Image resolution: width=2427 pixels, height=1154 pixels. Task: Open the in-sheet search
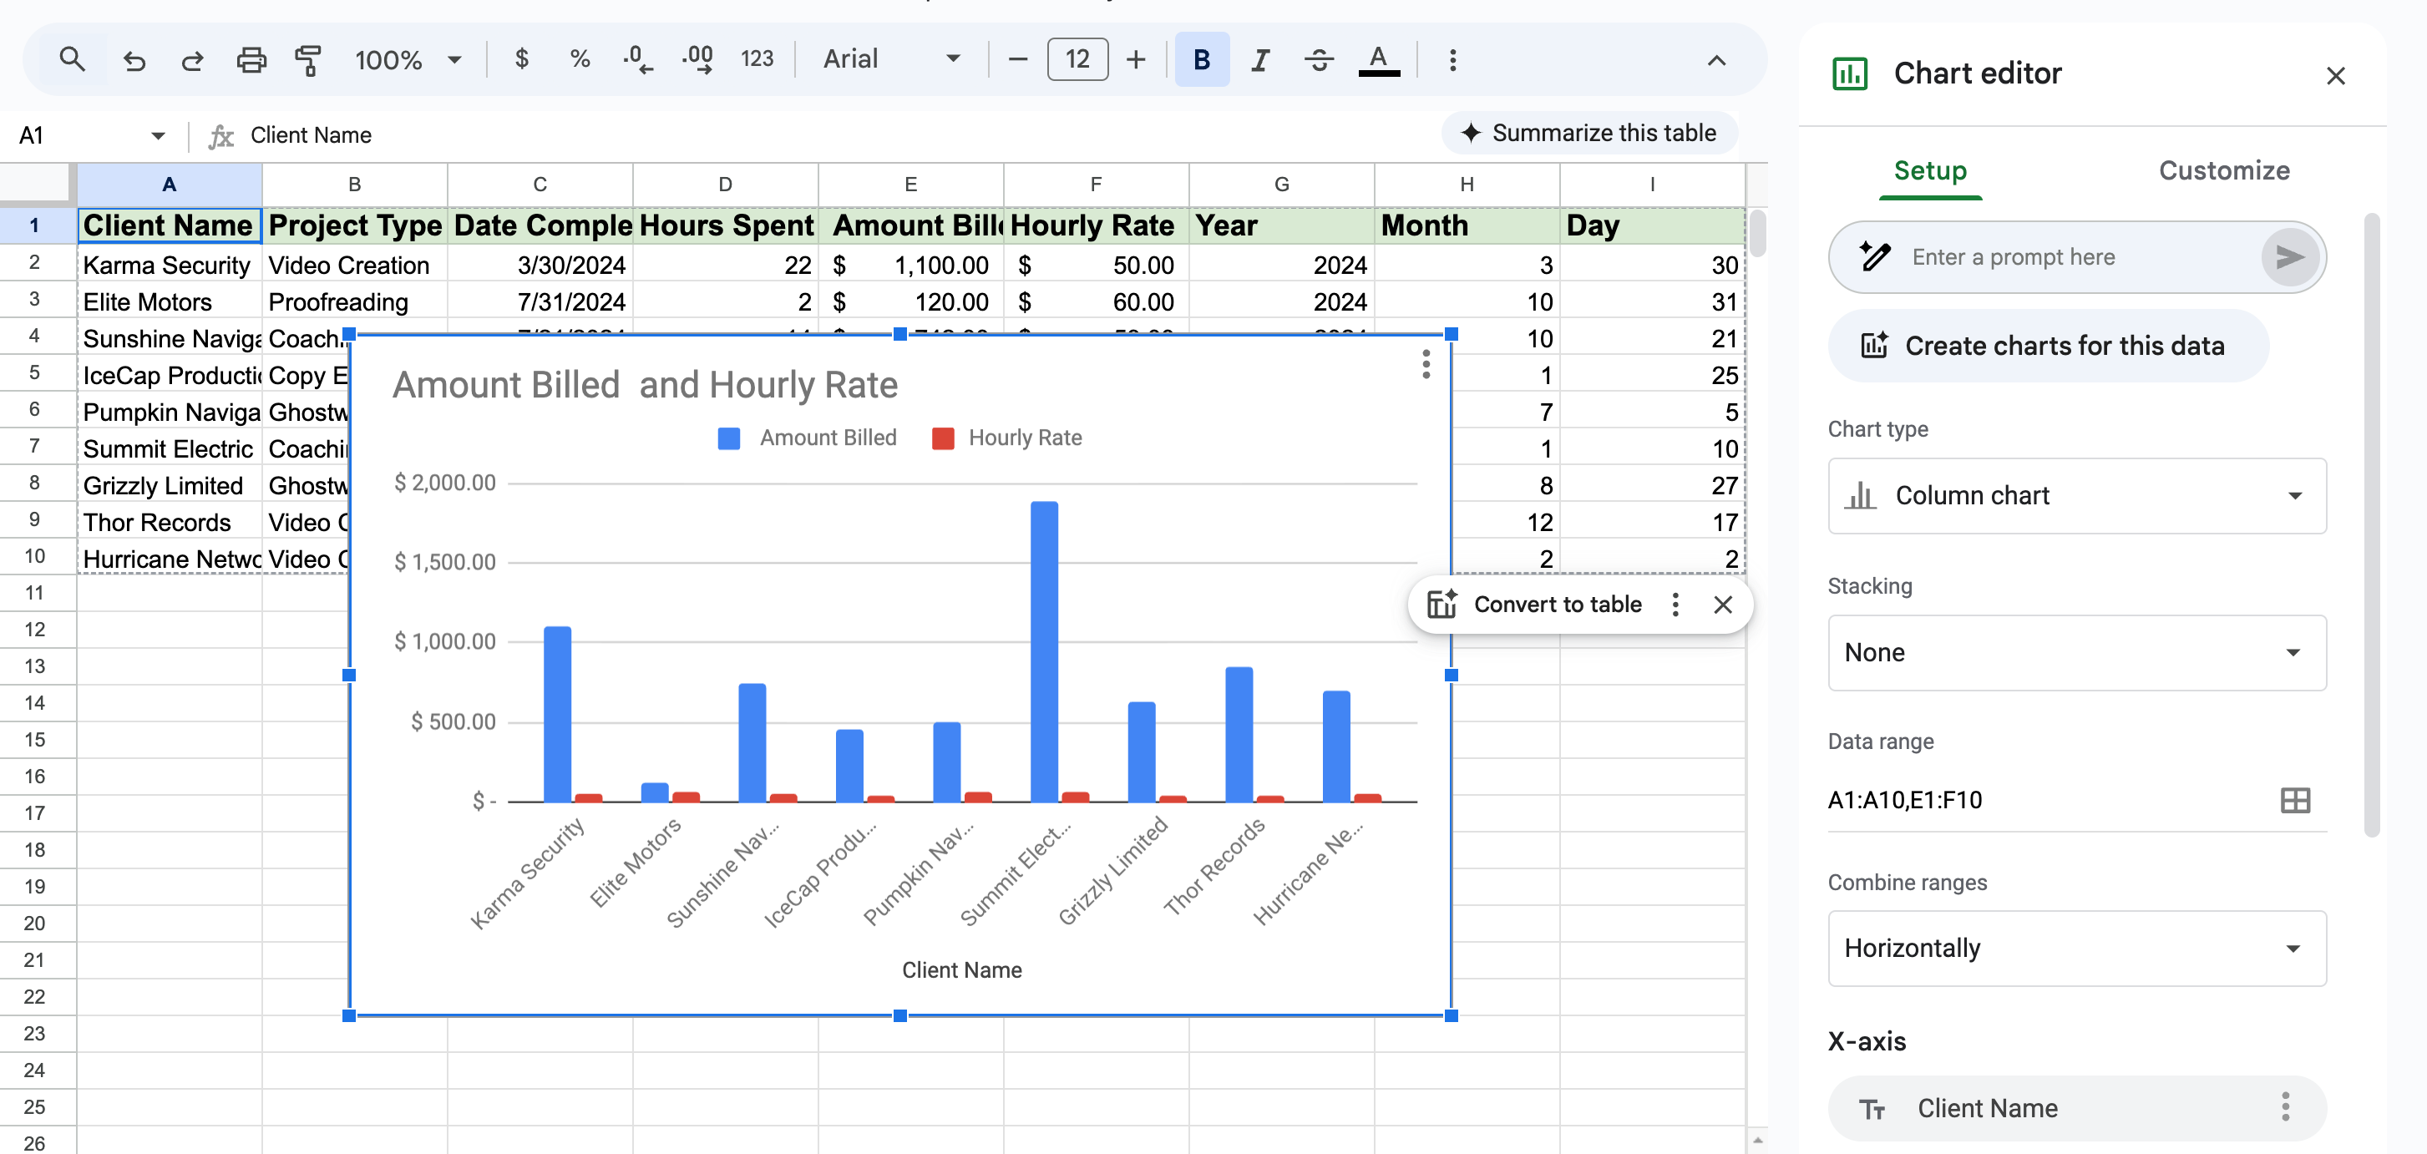73,59
